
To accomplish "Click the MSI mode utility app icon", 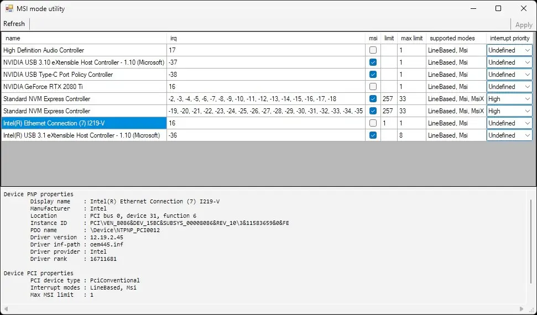I will tap(9, 9).
